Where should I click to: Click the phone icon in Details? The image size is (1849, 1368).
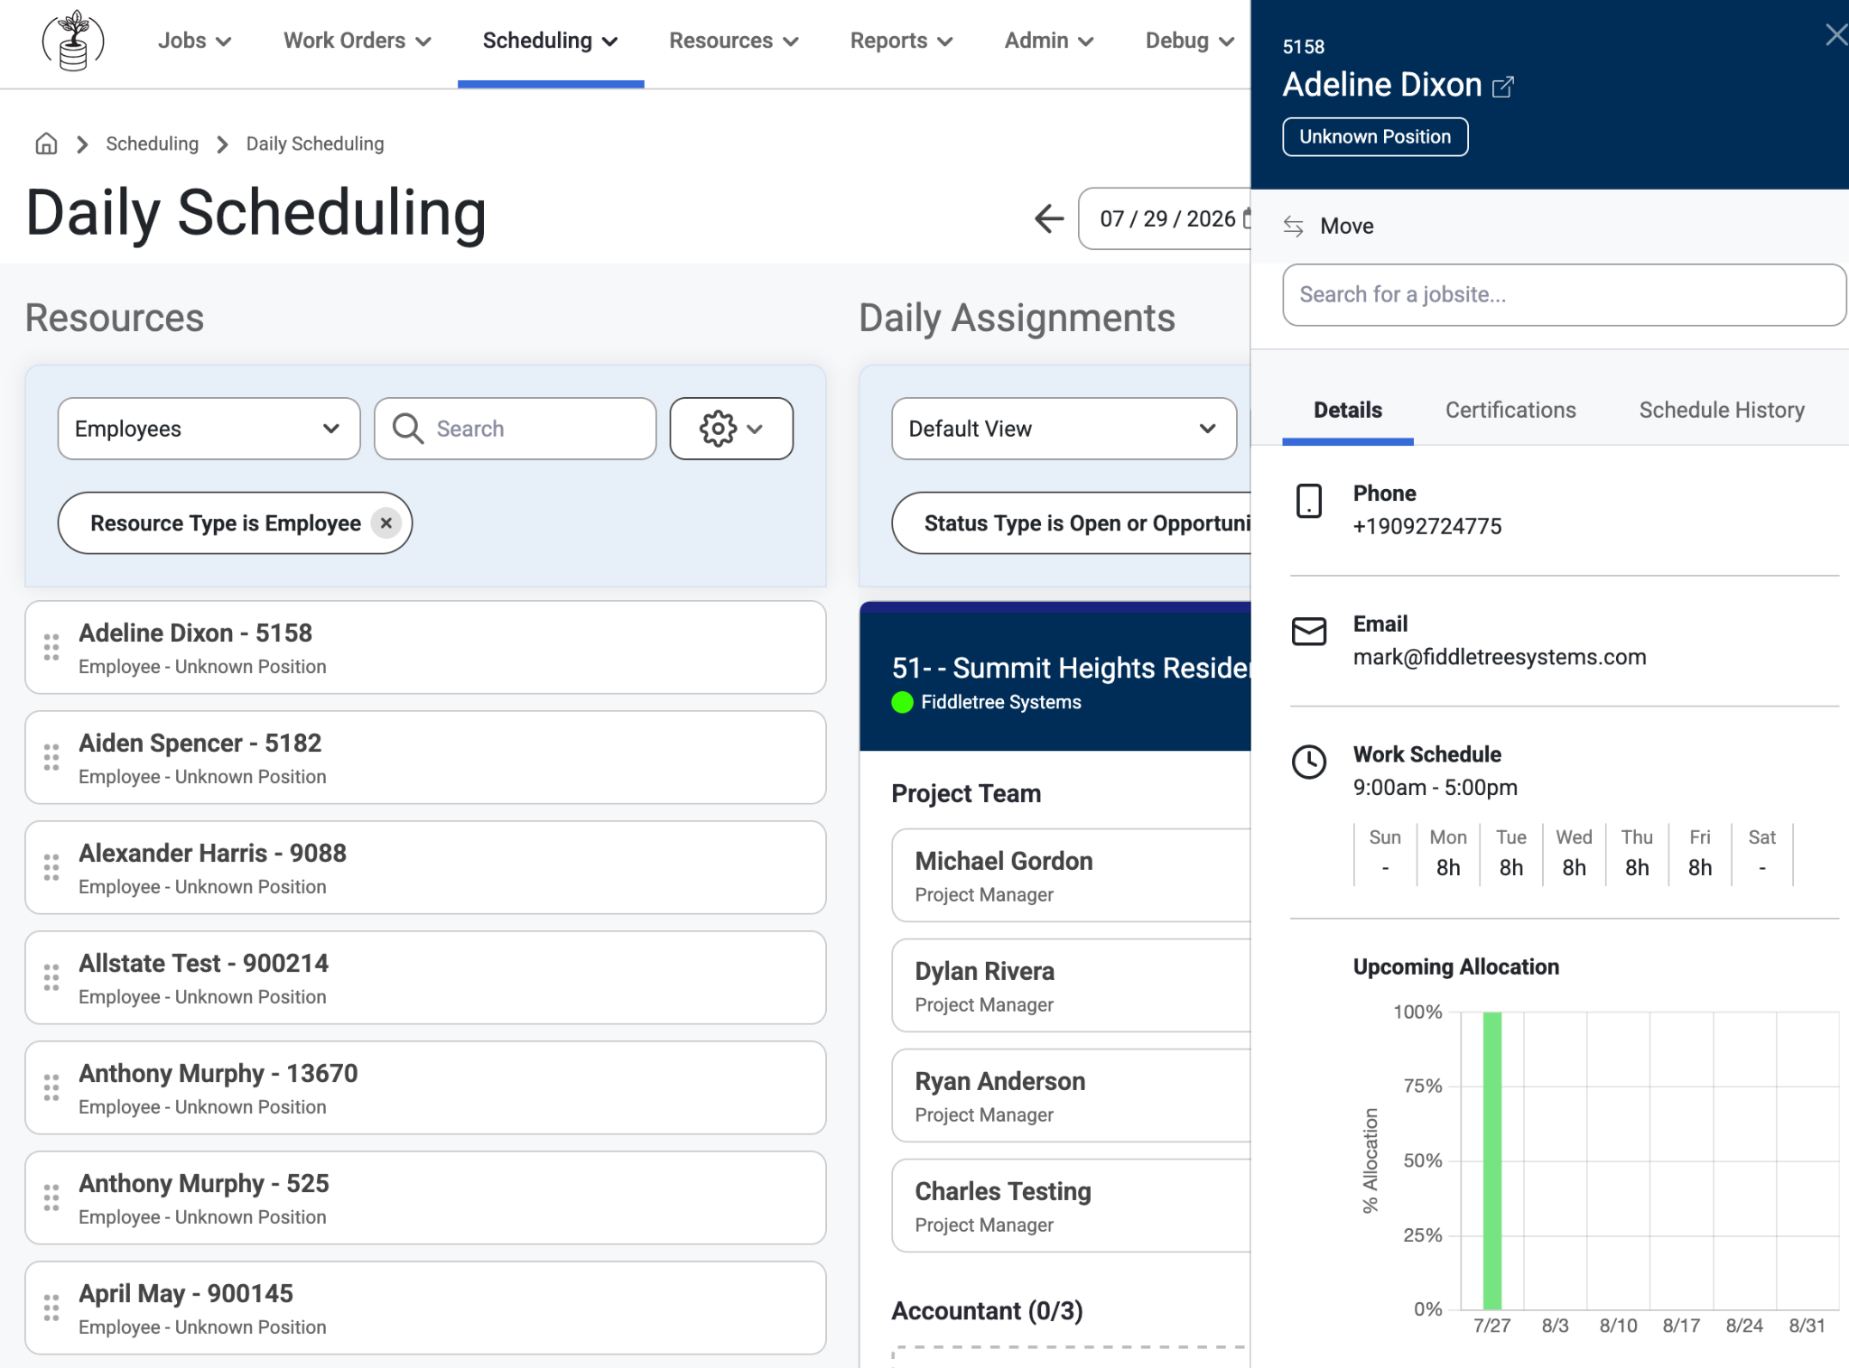coord(1308,501)
